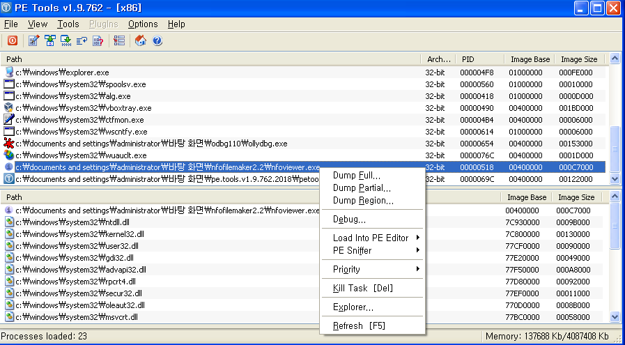The height and width of the screenshot is (345, 625).
Task: Click the red power exit toolbar icon
Action: [x=13, y=40]
